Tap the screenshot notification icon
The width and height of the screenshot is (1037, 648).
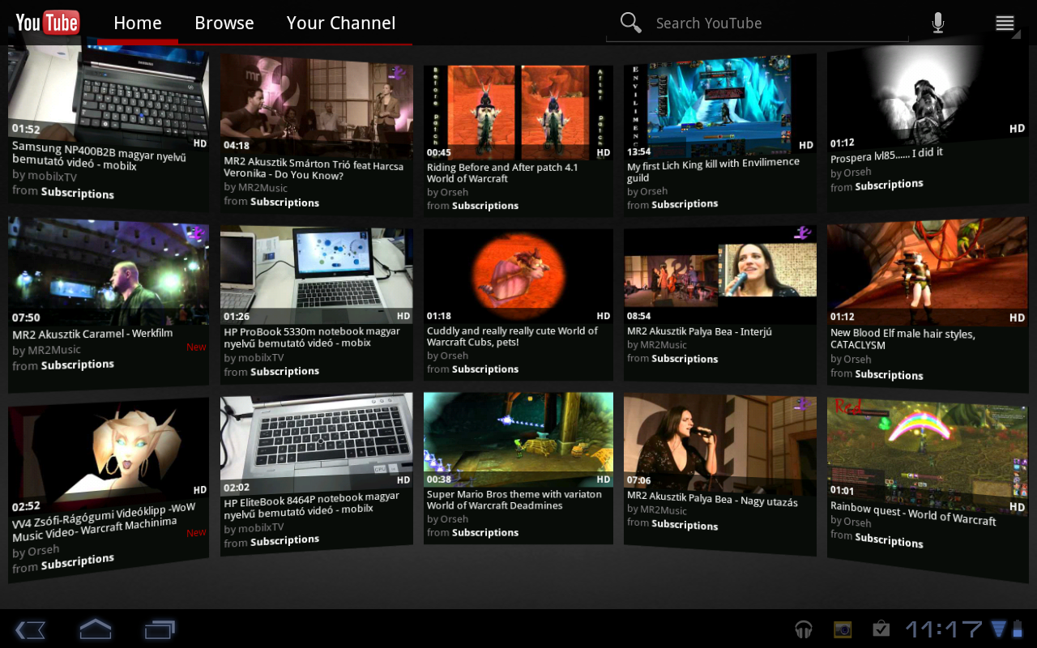pos(843,629)
